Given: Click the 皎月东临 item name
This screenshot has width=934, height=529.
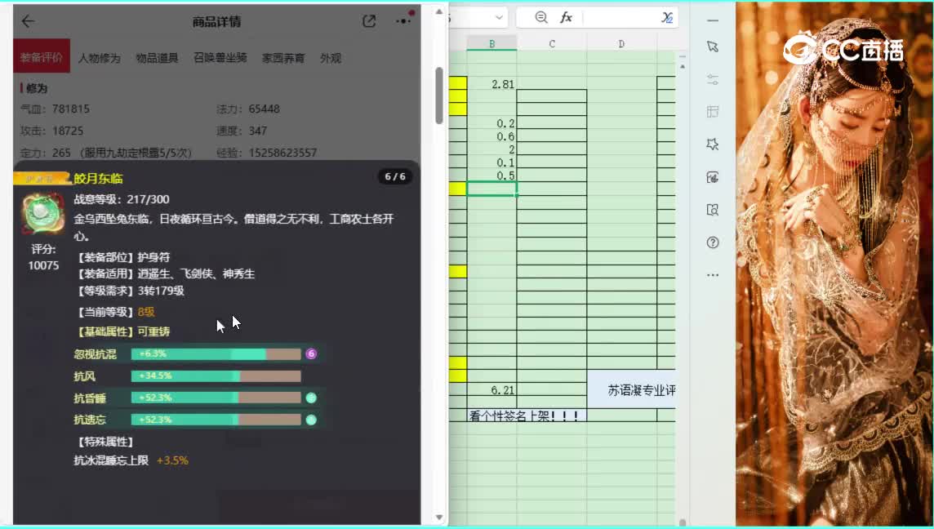Looking at the screenshot, I should (x=98, y=178).
